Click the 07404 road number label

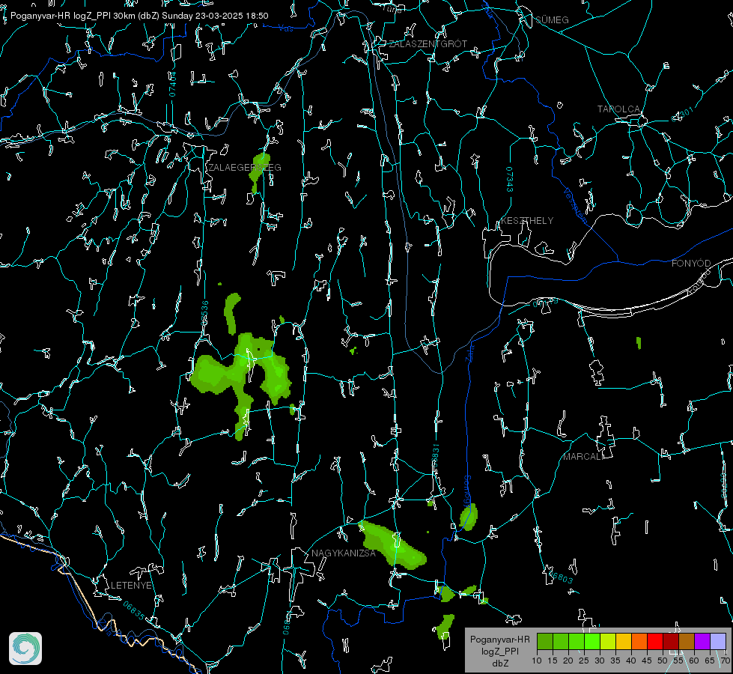click(x=172, y=84)
